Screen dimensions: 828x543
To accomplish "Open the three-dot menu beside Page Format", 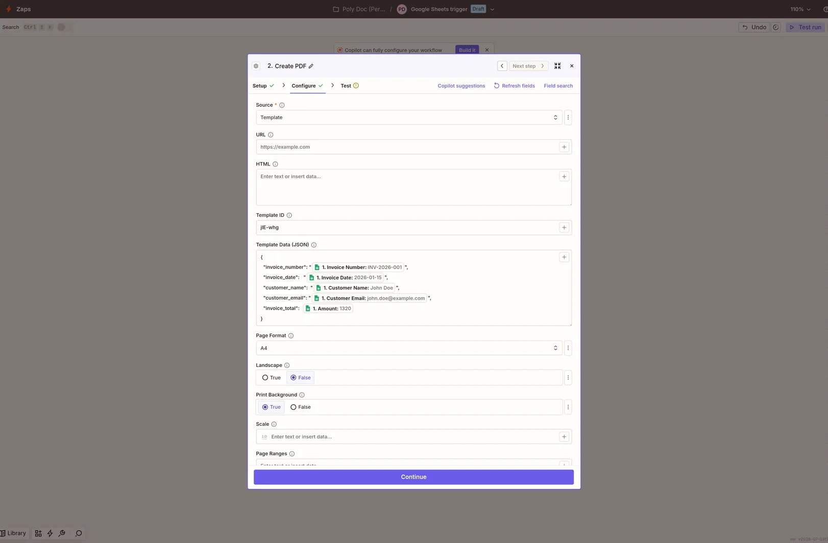I will (568, 348).
